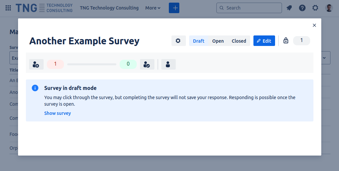Viewport: 339px width, 171px height.
Task: Go to TNG Technology Consulting home link
Action: pyautogui.click(x=109, y=8)
